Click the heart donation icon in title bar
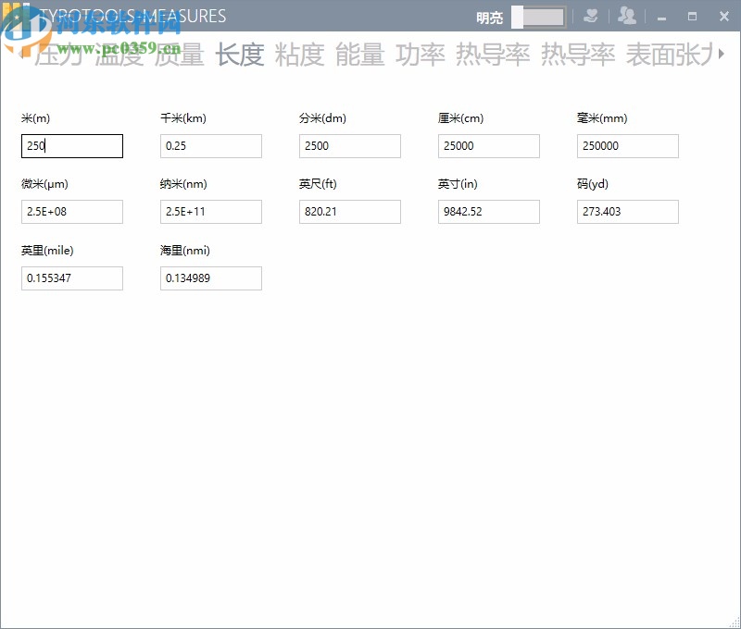Image resolution: width=741 pixels, height=629 pixels. click(x=592, y=16)
